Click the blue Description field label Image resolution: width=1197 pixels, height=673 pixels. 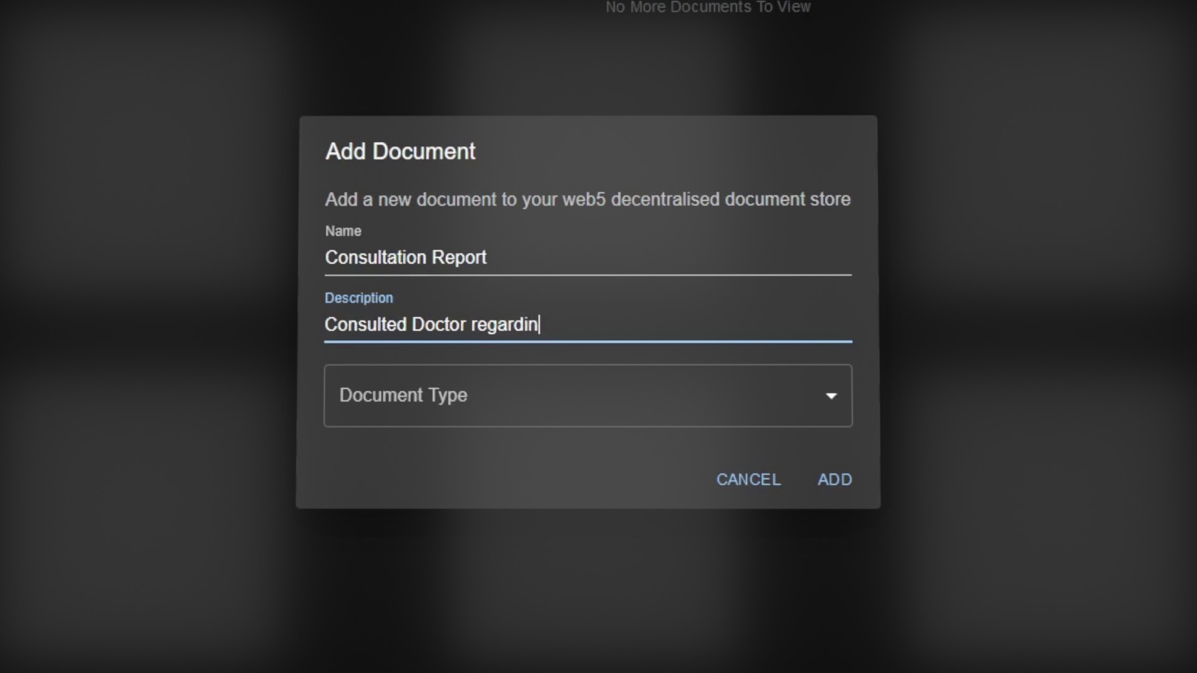coord(358,298)
